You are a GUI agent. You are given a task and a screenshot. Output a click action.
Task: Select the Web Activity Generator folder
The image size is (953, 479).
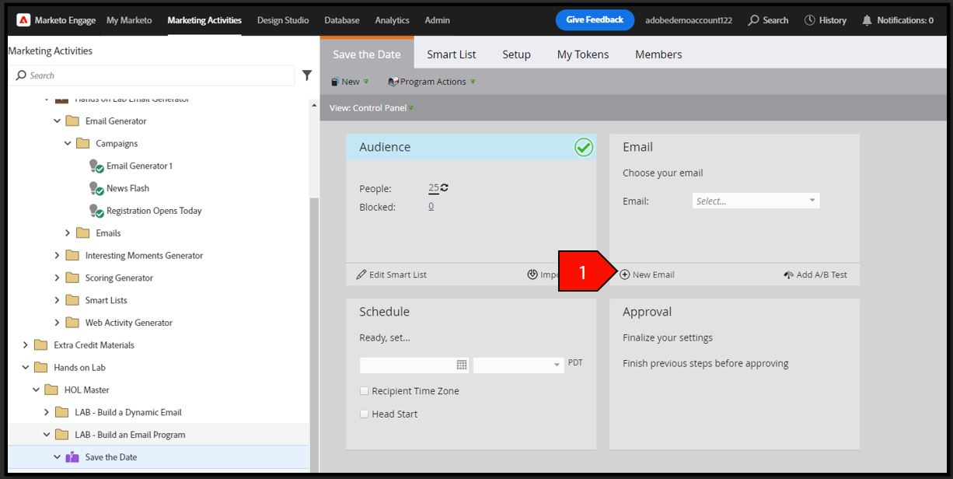coord(129,323)
